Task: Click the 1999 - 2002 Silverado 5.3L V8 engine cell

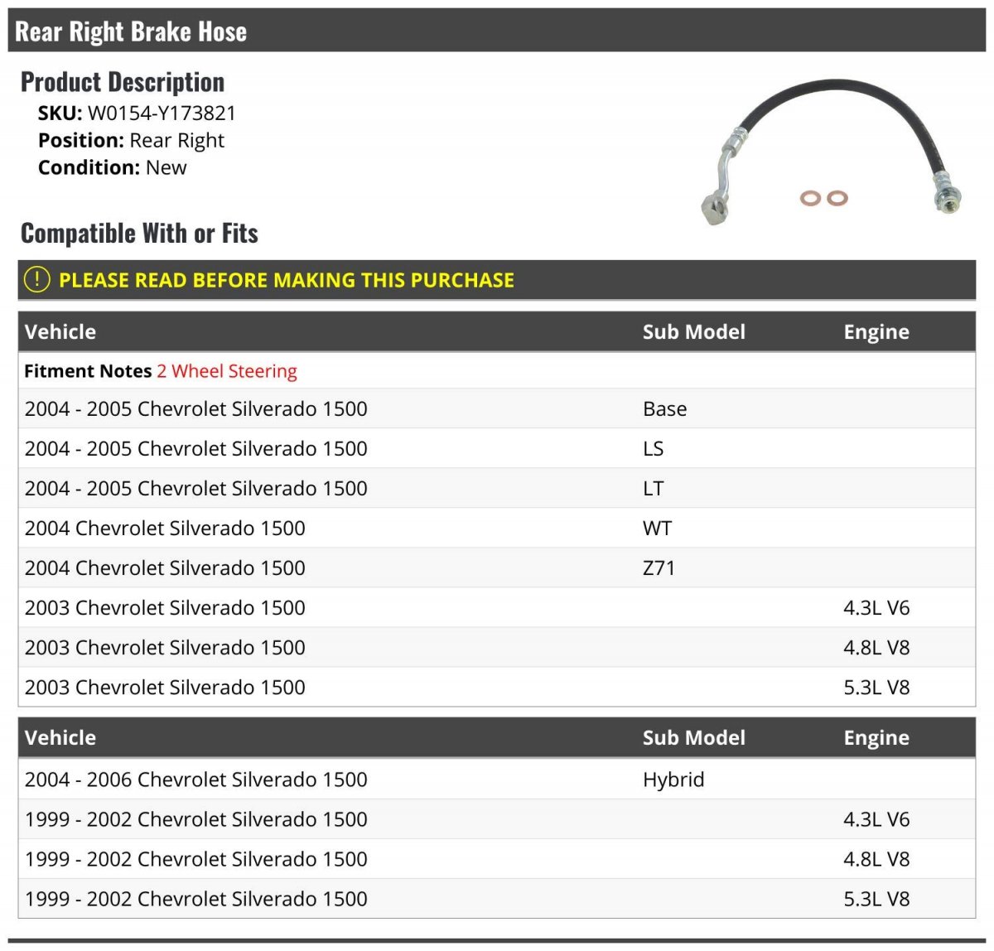Action: 876,899
